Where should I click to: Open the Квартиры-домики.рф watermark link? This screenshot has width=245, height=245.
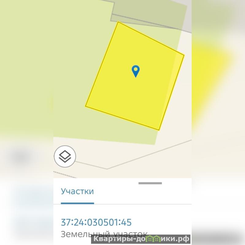141,239
